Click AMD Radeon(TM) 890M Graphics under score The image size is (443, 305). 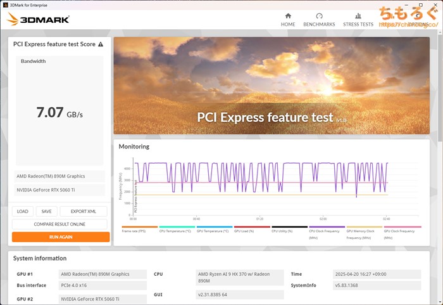point(59,176)
